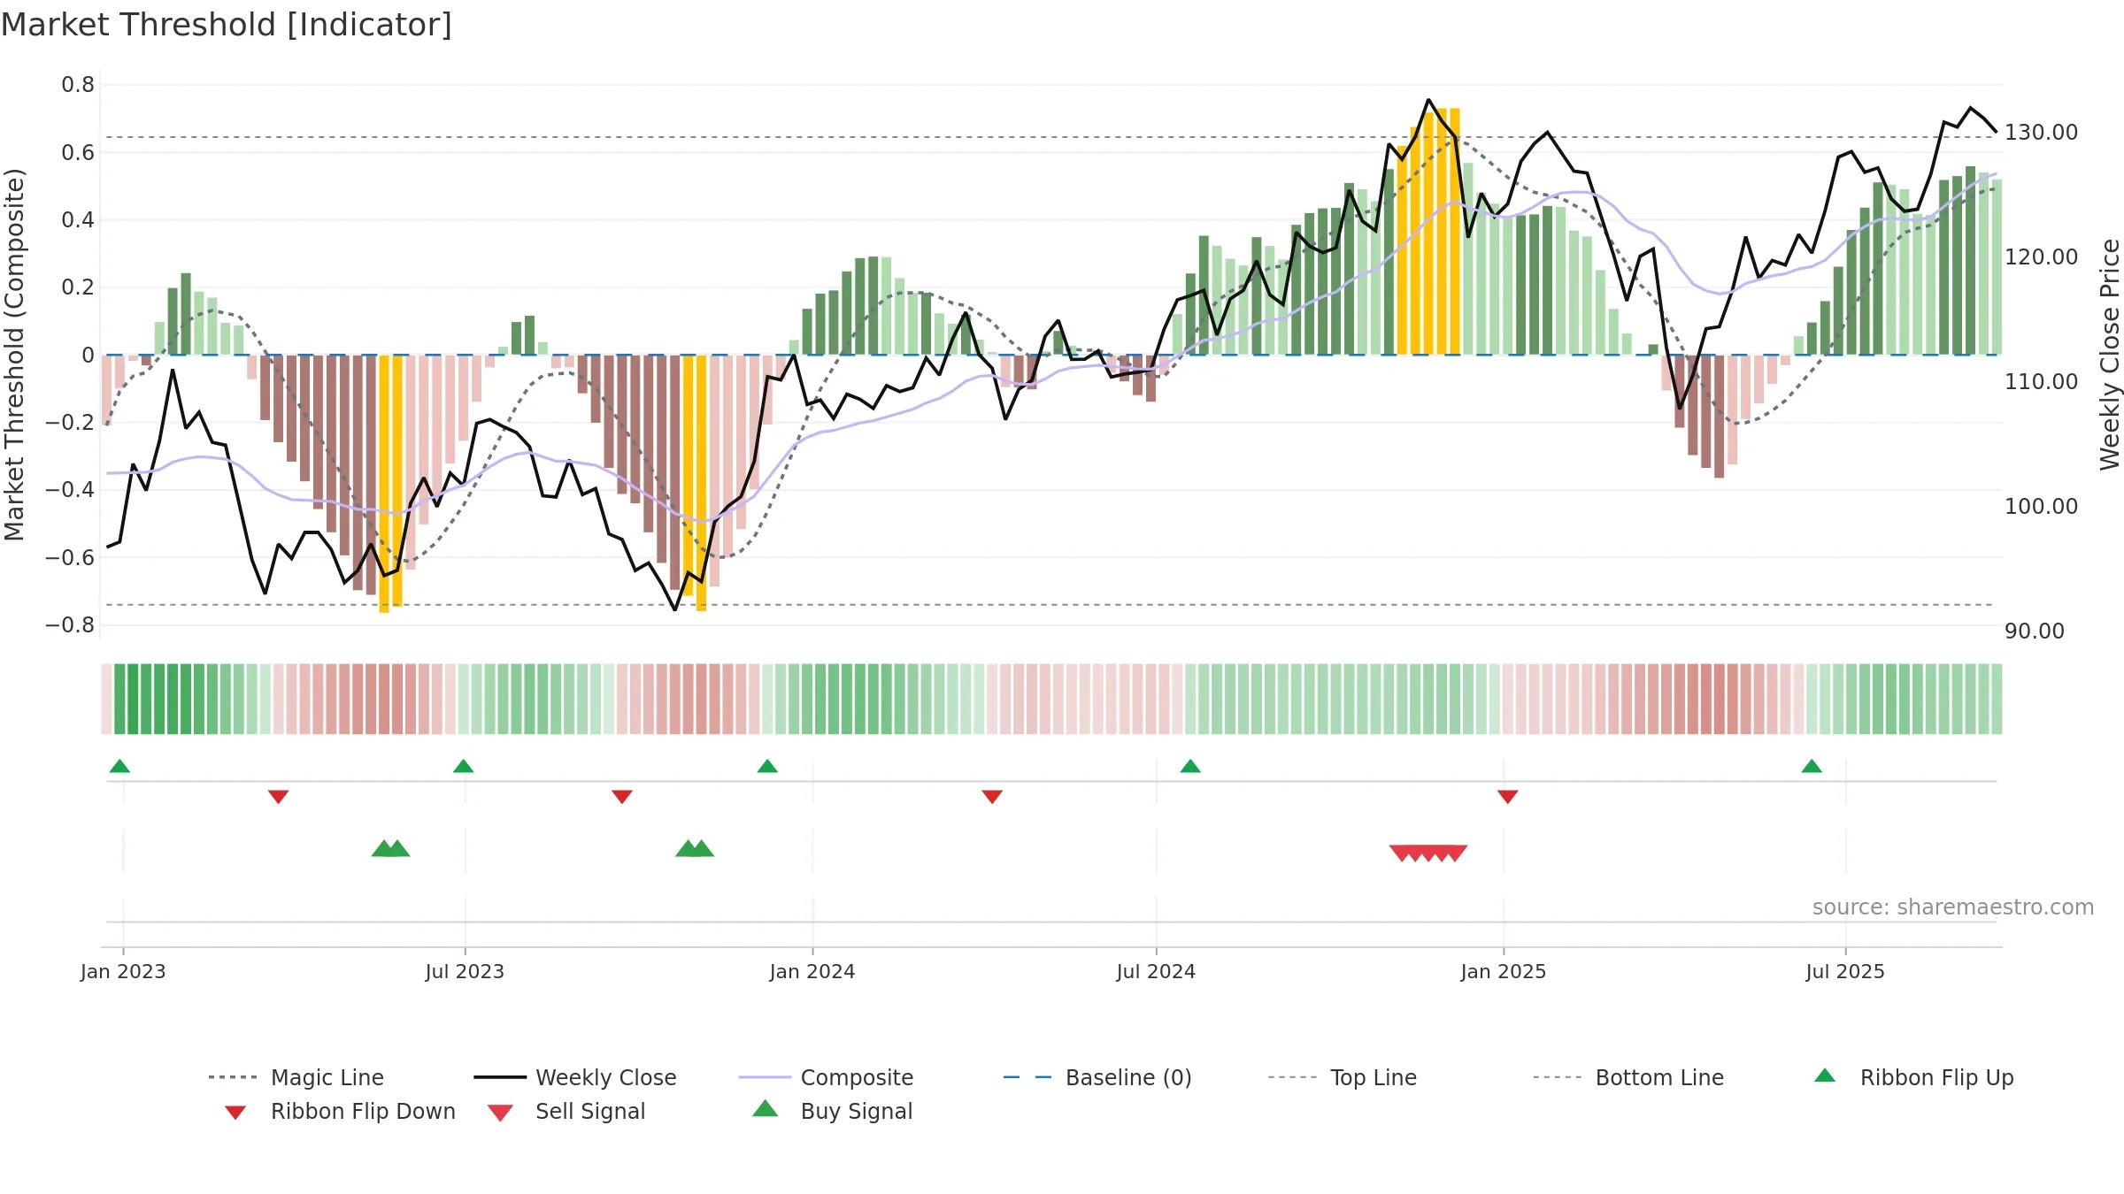Screen dimensions: 2124x1194
Task: Click the 0 tick on left axis
Action: [x=88, y=356]
